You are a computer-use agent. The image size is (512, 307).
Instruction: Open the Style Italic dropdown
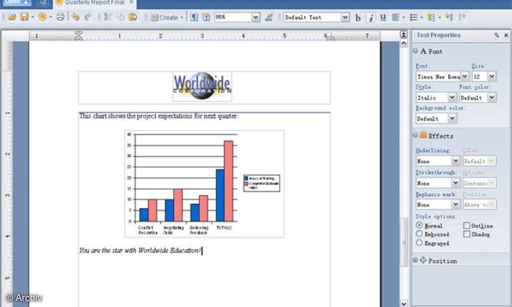(452, 98)
